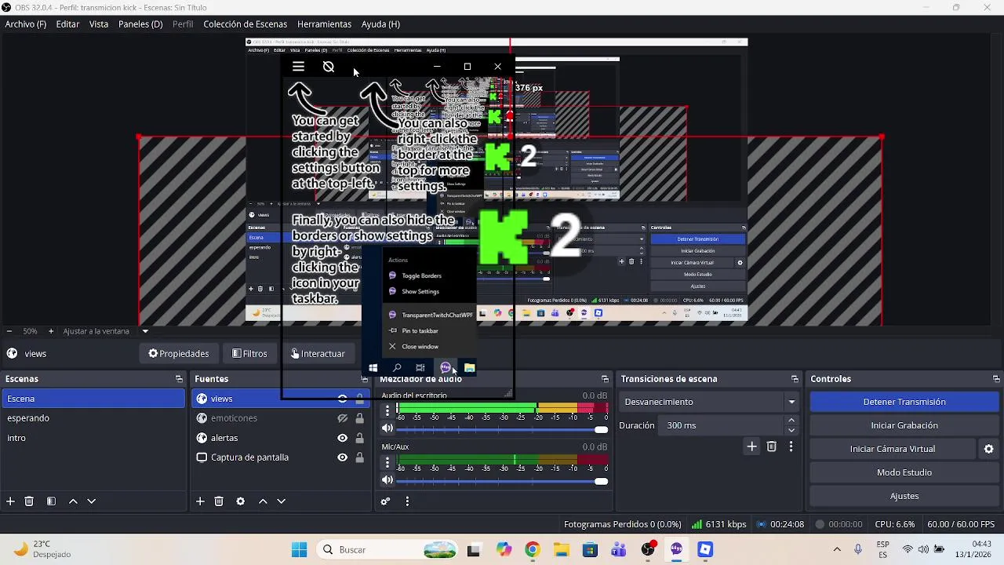Open File Explorer from the taskbar
This screenshot has width=1004, height=565.
click(x=561, y=550)
